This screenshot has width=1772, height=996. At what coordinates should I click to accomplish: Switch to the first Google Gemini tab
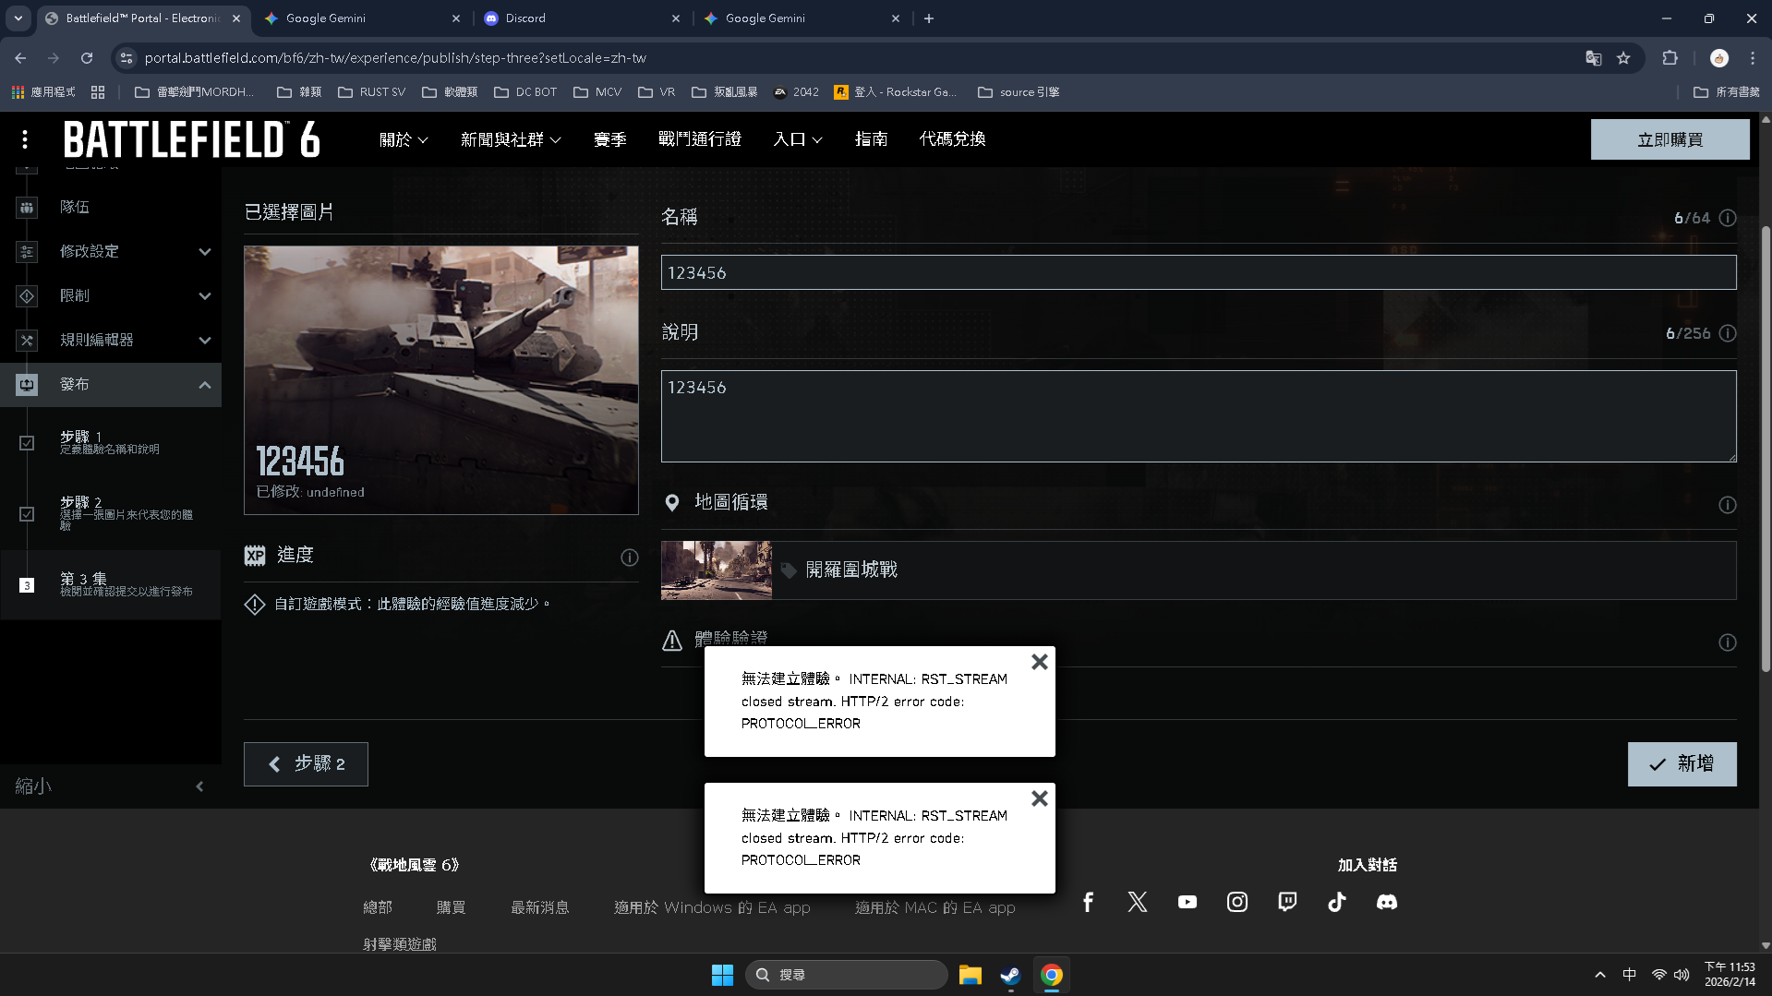[362, 18]
